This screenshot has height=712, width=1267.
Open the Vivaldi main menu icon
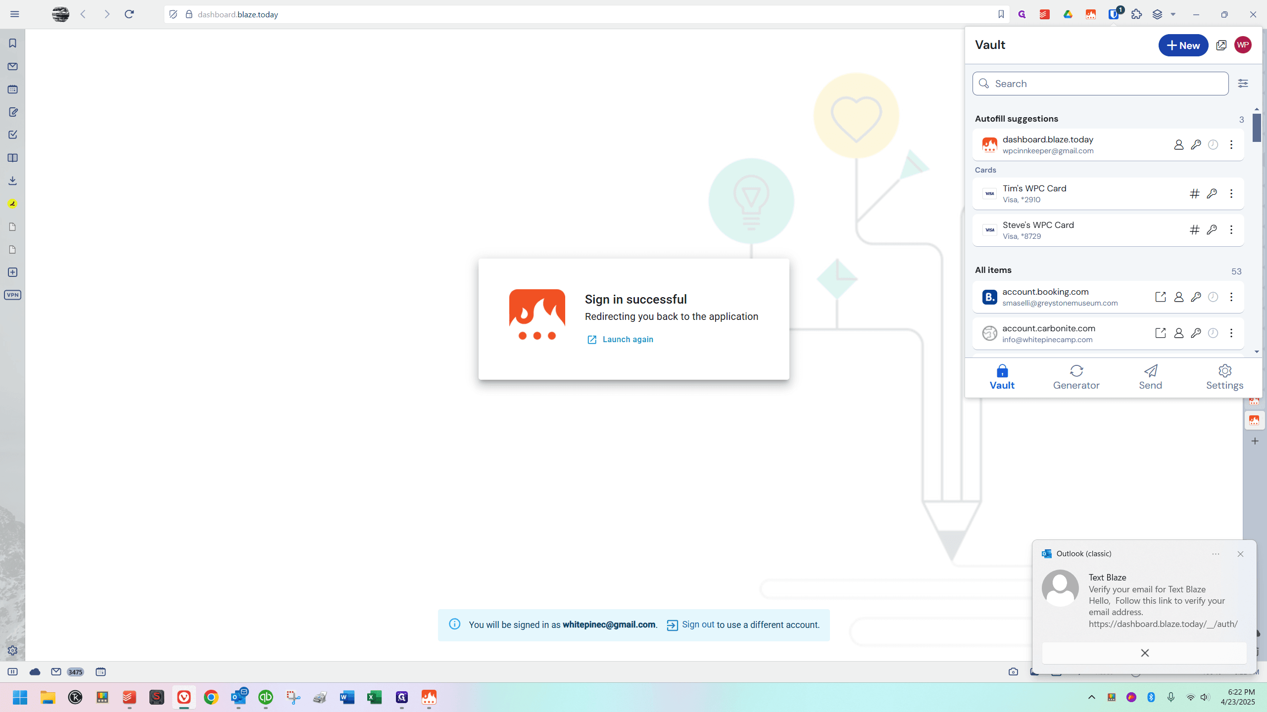point(14,14)
